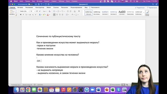Screen dimensions: 167x94
Task: Show paragraph marks (¶)
Action: 79,11
